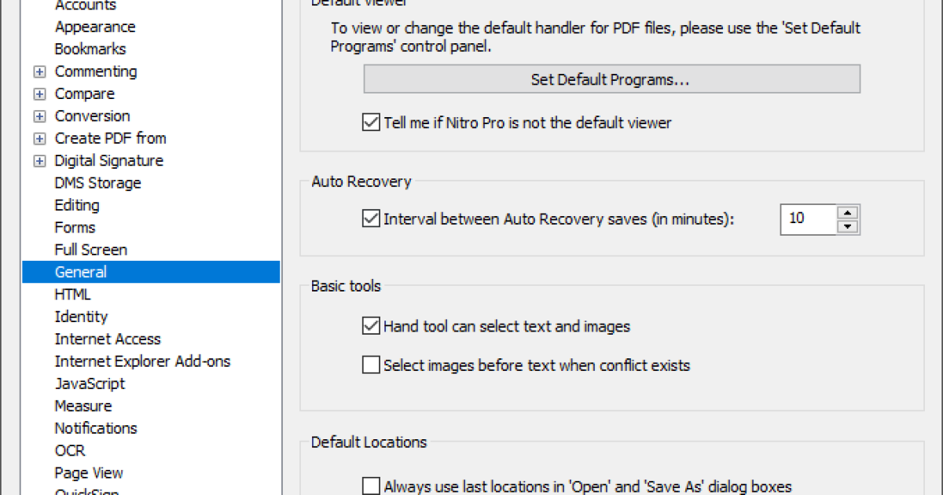Disable Auto Recovery interval checkbox
This screenshot has width=943, height=495.
[371, 219]
